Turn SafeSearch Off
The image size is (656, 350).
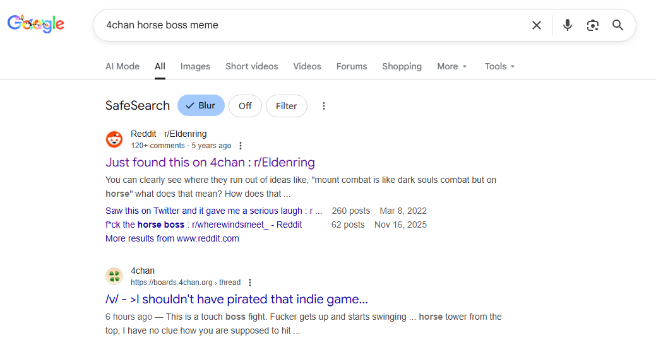click(245, 106)
